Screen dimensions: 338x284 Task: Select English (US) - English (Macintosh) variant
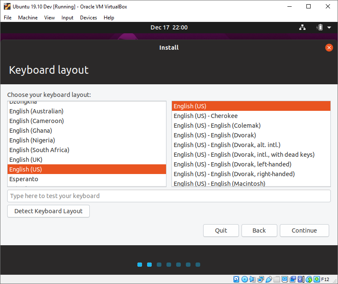click(251, 183)
